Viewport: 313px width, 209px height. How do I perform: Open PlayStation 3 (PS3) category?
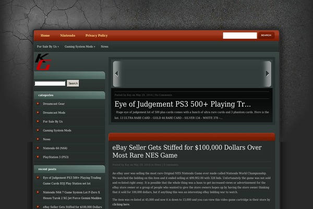pos(56,157)
